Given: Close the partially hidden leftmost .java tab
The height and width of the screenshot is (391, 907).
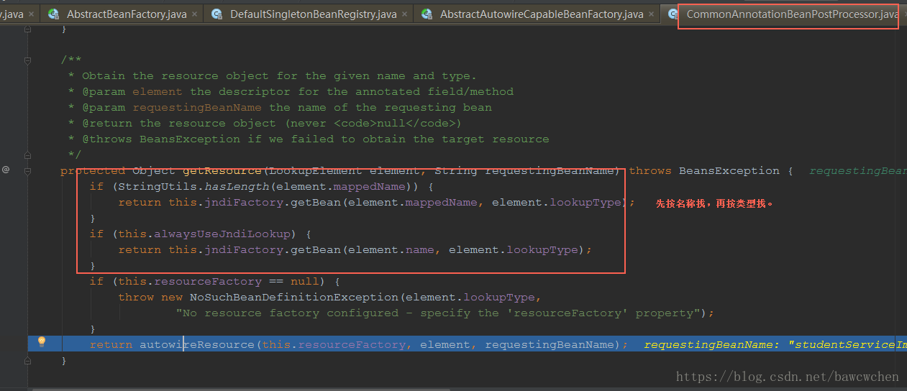Looking at the screenshot, I should point(30,14).
